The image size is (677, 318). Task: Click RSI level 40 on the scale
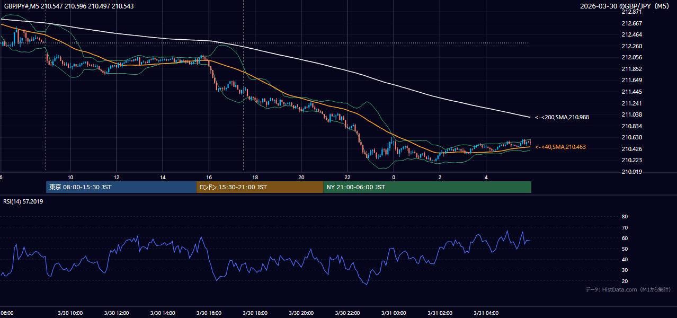click(625, 259)
